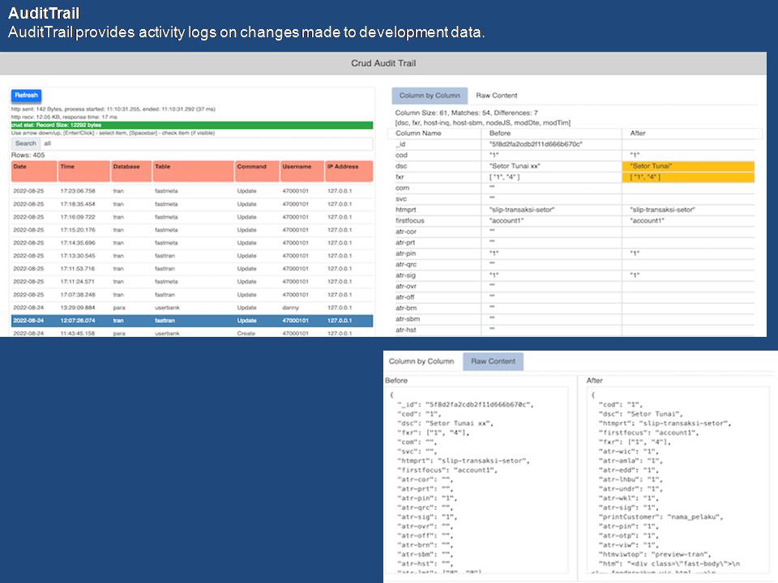Select the log row timed 17:23:06.758
Image resolution: width=778 pixels, height=583 pixels.
point(192,190)
